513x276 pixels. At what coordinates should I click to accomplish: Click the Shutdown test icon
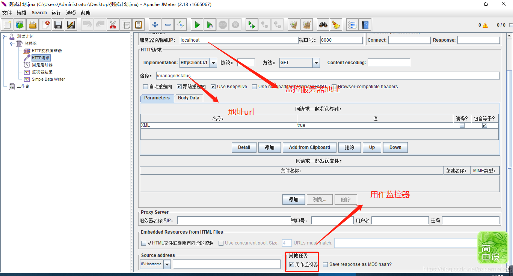point(235,25)
